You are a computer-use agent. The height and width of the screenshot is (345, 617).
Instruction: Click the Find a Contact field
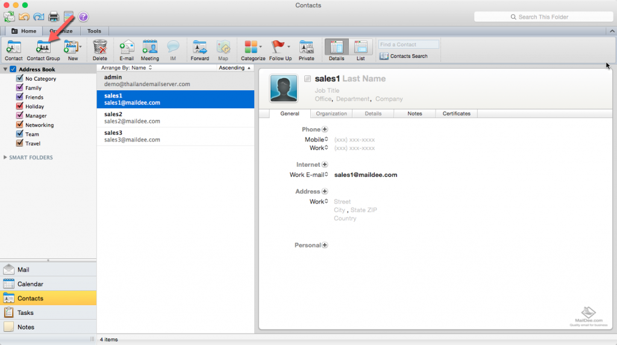pos(409,45)
